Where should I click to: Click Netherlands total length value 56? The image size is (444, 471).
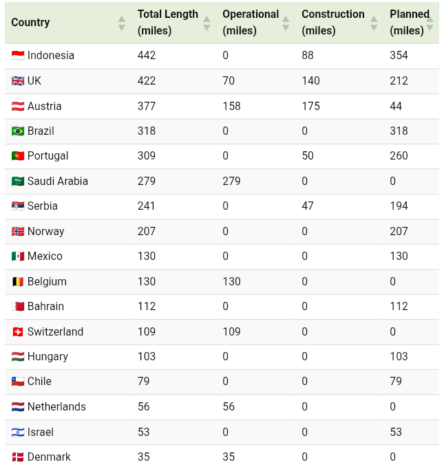(144, 407)
